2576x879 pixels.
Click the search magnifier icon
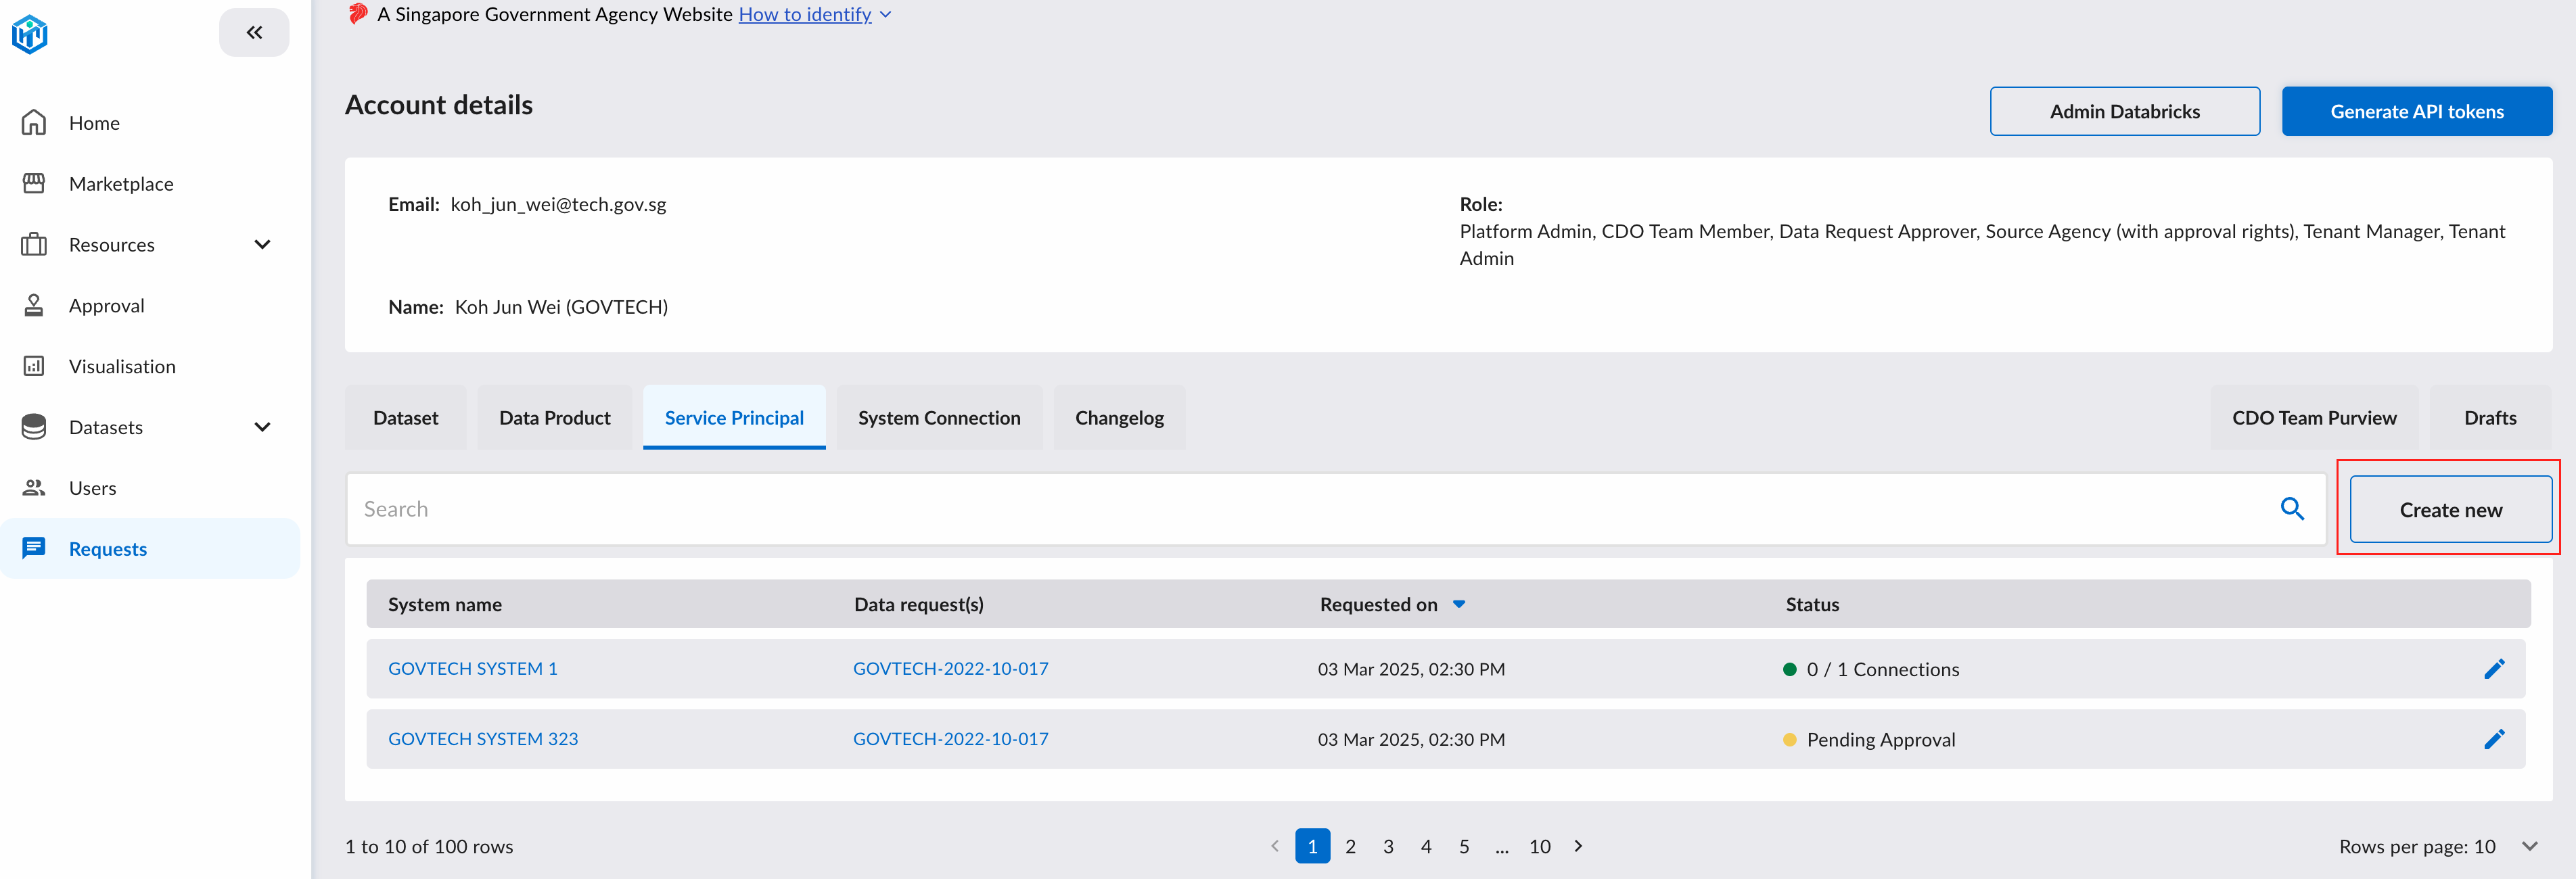(x=2292, y=509)
